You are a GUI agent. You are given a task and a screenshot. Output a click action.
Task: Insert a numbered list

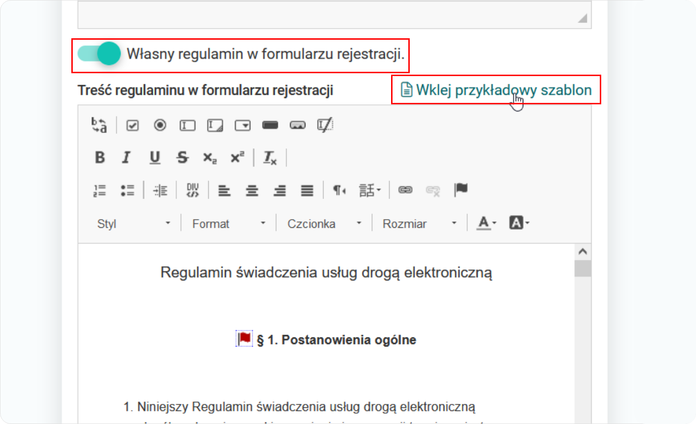pyautogui.click(x=100, y=190)
